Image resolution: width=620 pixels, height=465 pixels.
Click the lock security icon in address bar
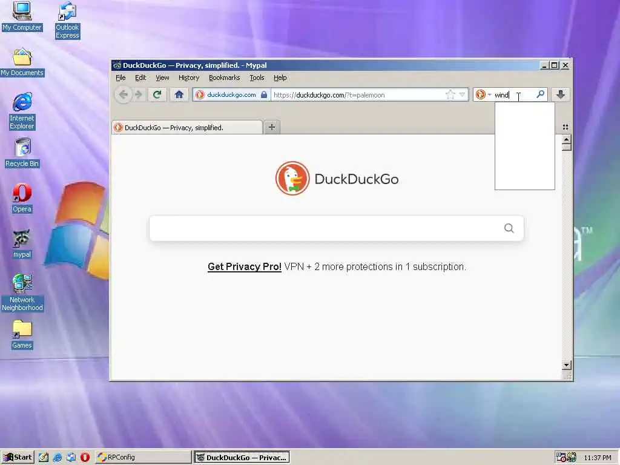coord(264,94)
